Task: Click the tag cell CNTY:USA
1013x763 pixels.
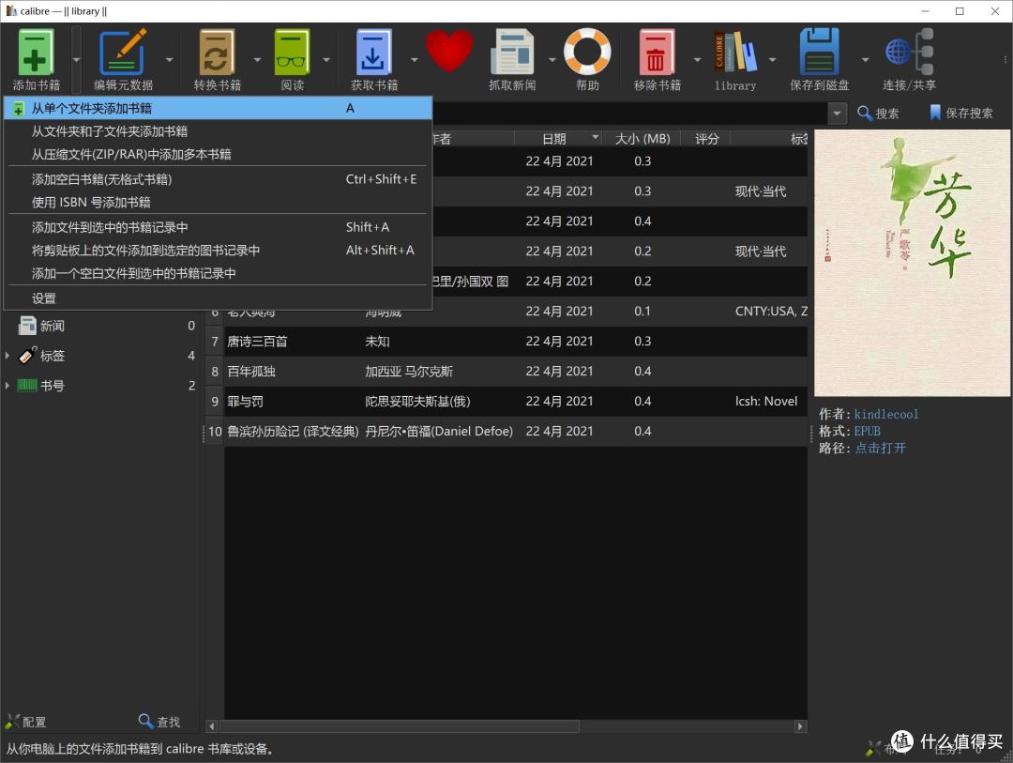Action: (771, 311)
